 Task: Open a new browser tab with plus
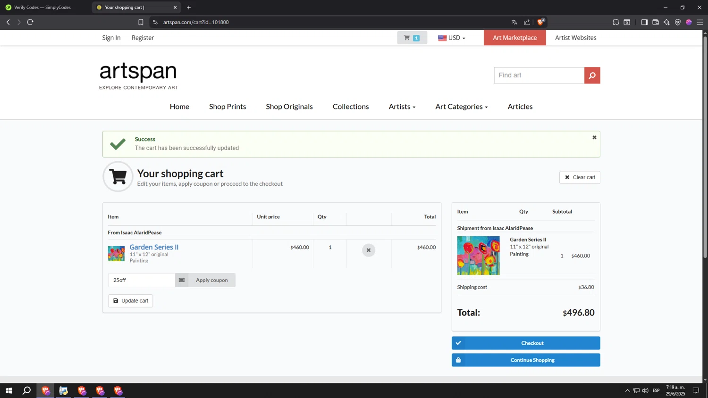pos(189,8)
